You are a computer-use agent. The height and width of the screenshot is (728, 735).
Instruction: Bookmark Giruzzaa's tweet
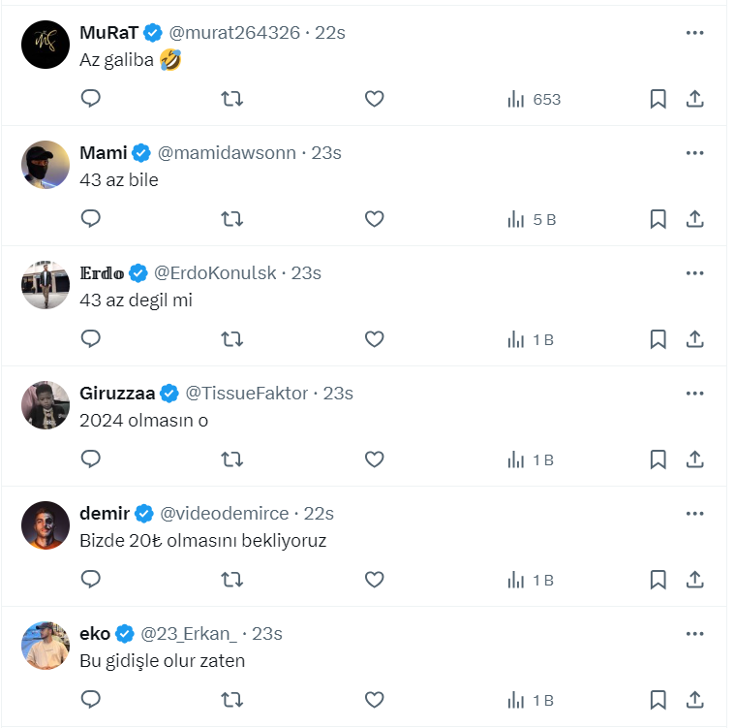[x=658, y=459]
